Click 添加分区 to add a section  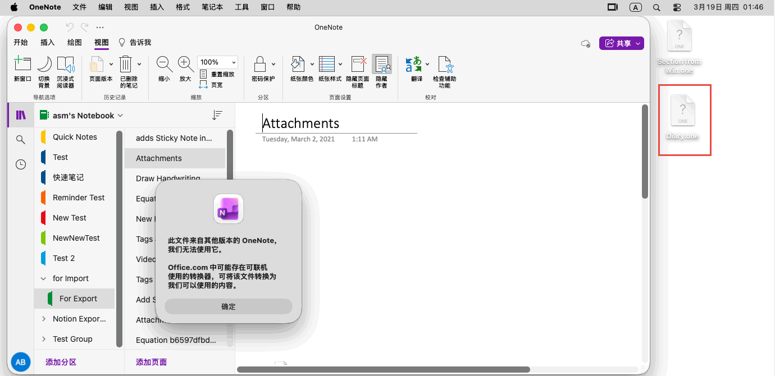tap(61, 363)
